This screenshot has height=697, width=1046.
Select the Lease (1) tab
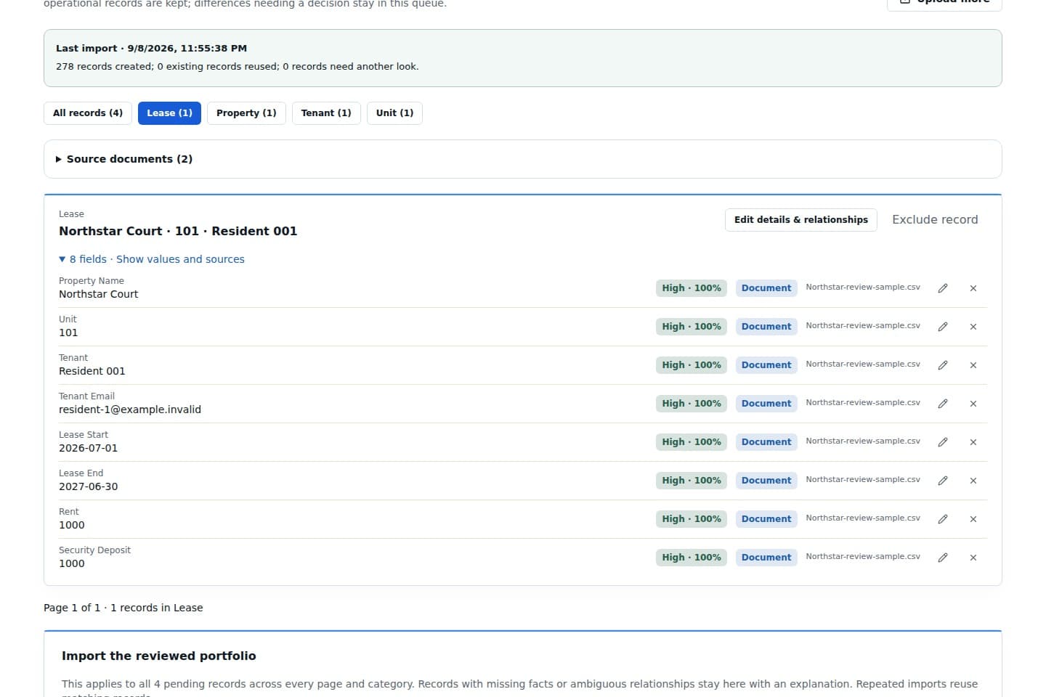(x=169, y=113)
